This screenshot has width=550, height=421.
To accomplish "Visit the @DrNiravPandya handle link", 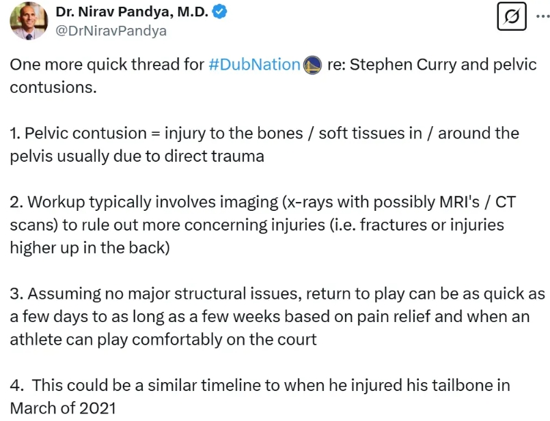I will tap(111, 31).
